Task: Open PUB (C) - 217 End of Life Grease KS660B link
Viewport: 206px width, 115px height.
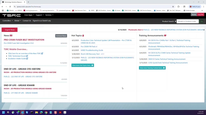Action: click(x=21, y=93)
